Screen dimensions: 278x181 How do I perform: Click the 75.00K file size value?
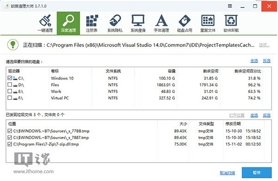point(180,144)
